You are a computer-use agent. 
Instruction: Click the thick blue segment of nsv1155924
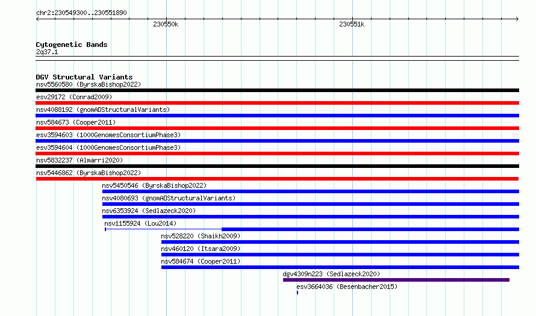click(x=370, y=229)
